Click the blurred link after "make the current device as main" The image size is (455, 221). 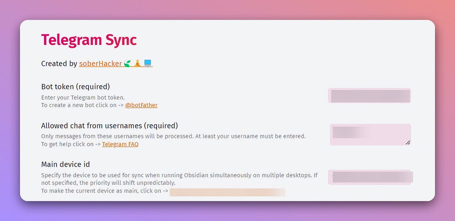click(x=227, y=192)
